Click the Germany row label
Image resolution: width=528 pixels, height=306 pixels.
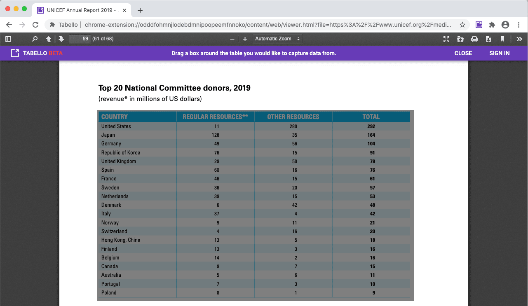pyautogui.click(x=111, y=144)
